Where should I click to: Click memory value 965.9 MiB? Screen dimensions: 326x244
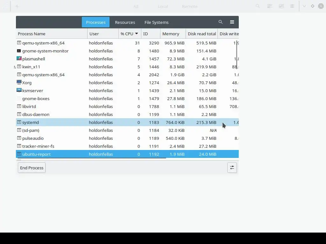tap(174, 43)
